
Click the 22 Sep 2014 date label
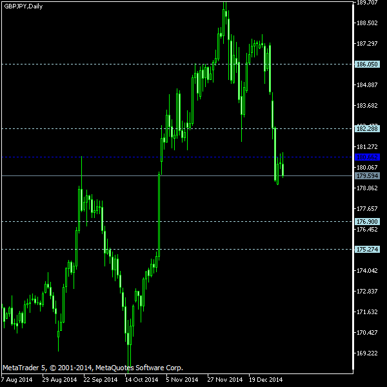101,380
